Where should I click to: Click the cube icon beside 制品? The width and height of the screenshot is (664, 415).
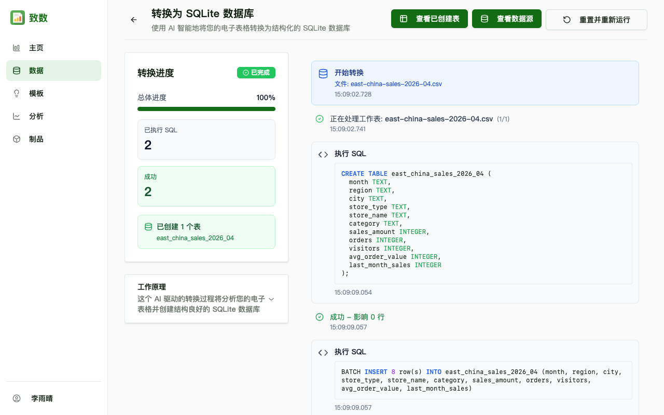coord(17,139)
